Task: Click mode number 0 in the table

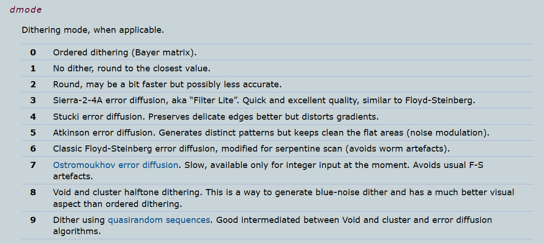Action: [33, 52]
